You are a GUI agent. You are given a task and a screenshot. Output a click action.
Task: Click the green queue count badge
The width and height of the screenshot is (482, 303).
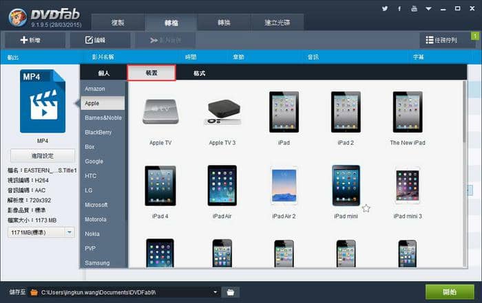(475, 36)
